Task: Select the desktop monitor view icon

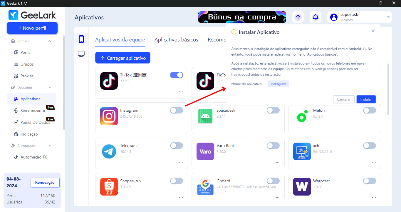Action: click(x=81, y=54)
